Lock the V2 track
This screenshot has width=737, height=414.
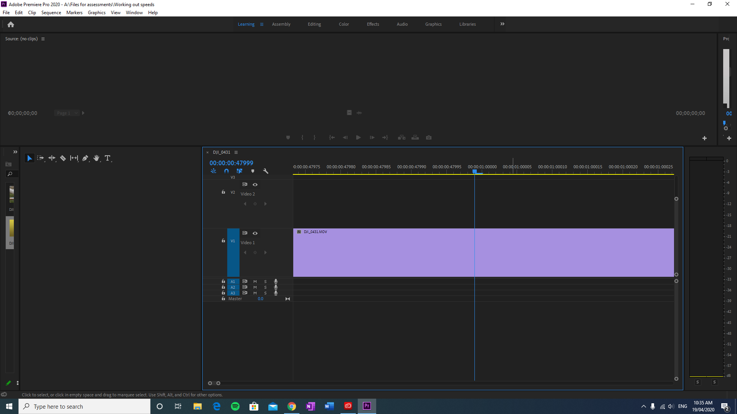pyautogui.click(x=223, y=192)
